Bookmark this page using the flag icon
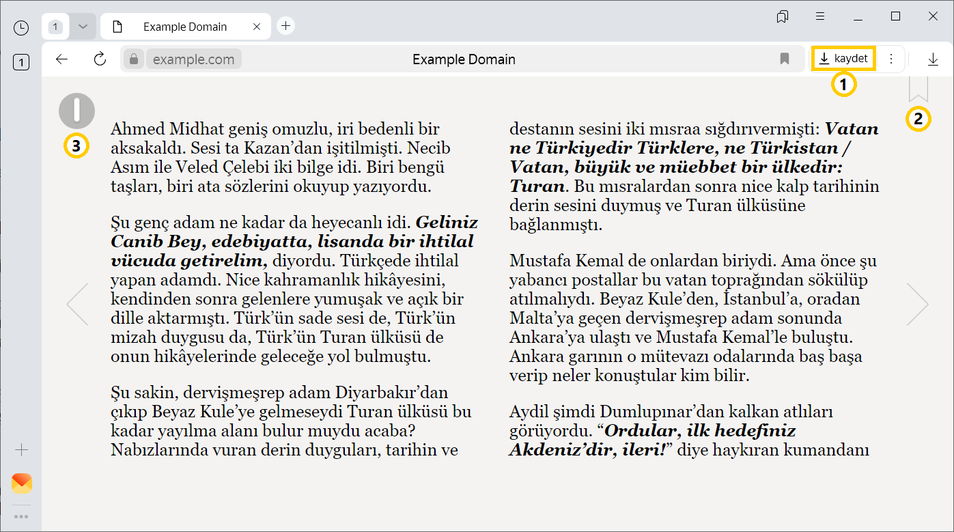The image size is (954, 532). (x=784, y=59)
